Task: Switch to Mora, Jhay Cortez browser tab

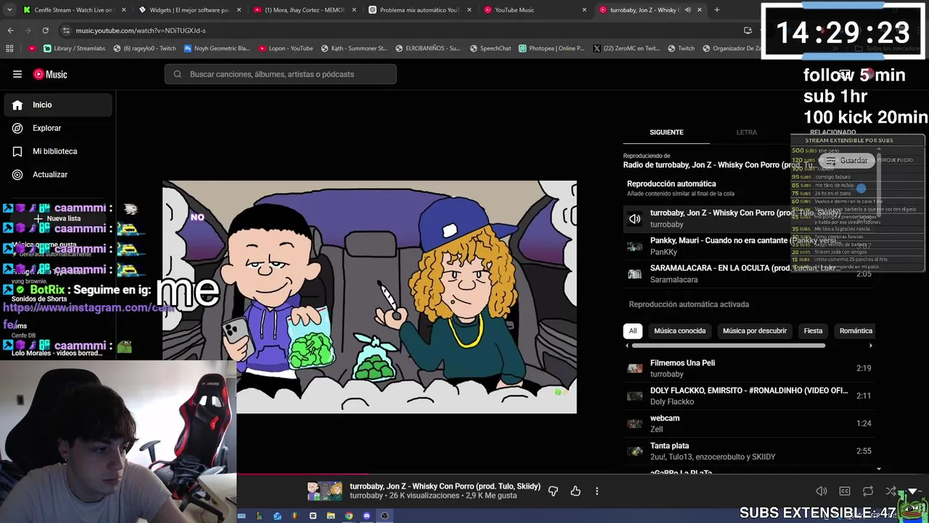Action: point(304,10)
